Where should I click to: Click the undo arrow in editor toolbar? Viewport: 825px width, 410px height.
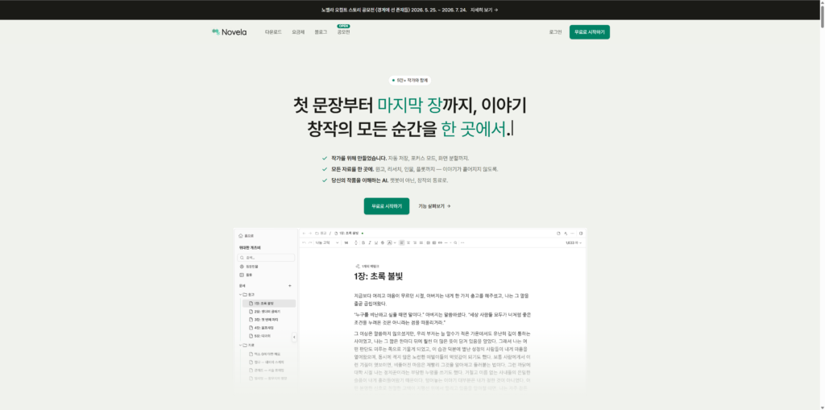[304, 242]
